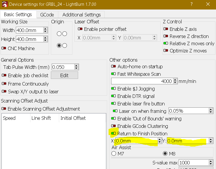Image resolution: width=216 pixels, height=169 pixels.
Task: Adjust Tab Pulse Width spinner arrows
Action: [76, 67]
